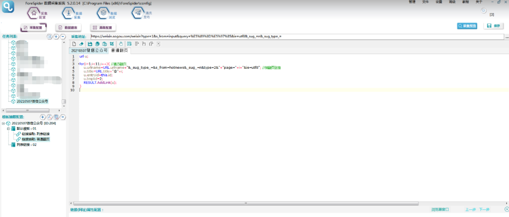Click the eraser icon in script toolbar

click(x=81, y=44)
